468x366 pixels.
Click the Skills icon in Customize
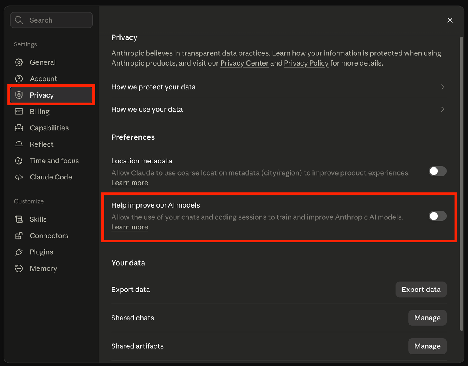[19, 219]
